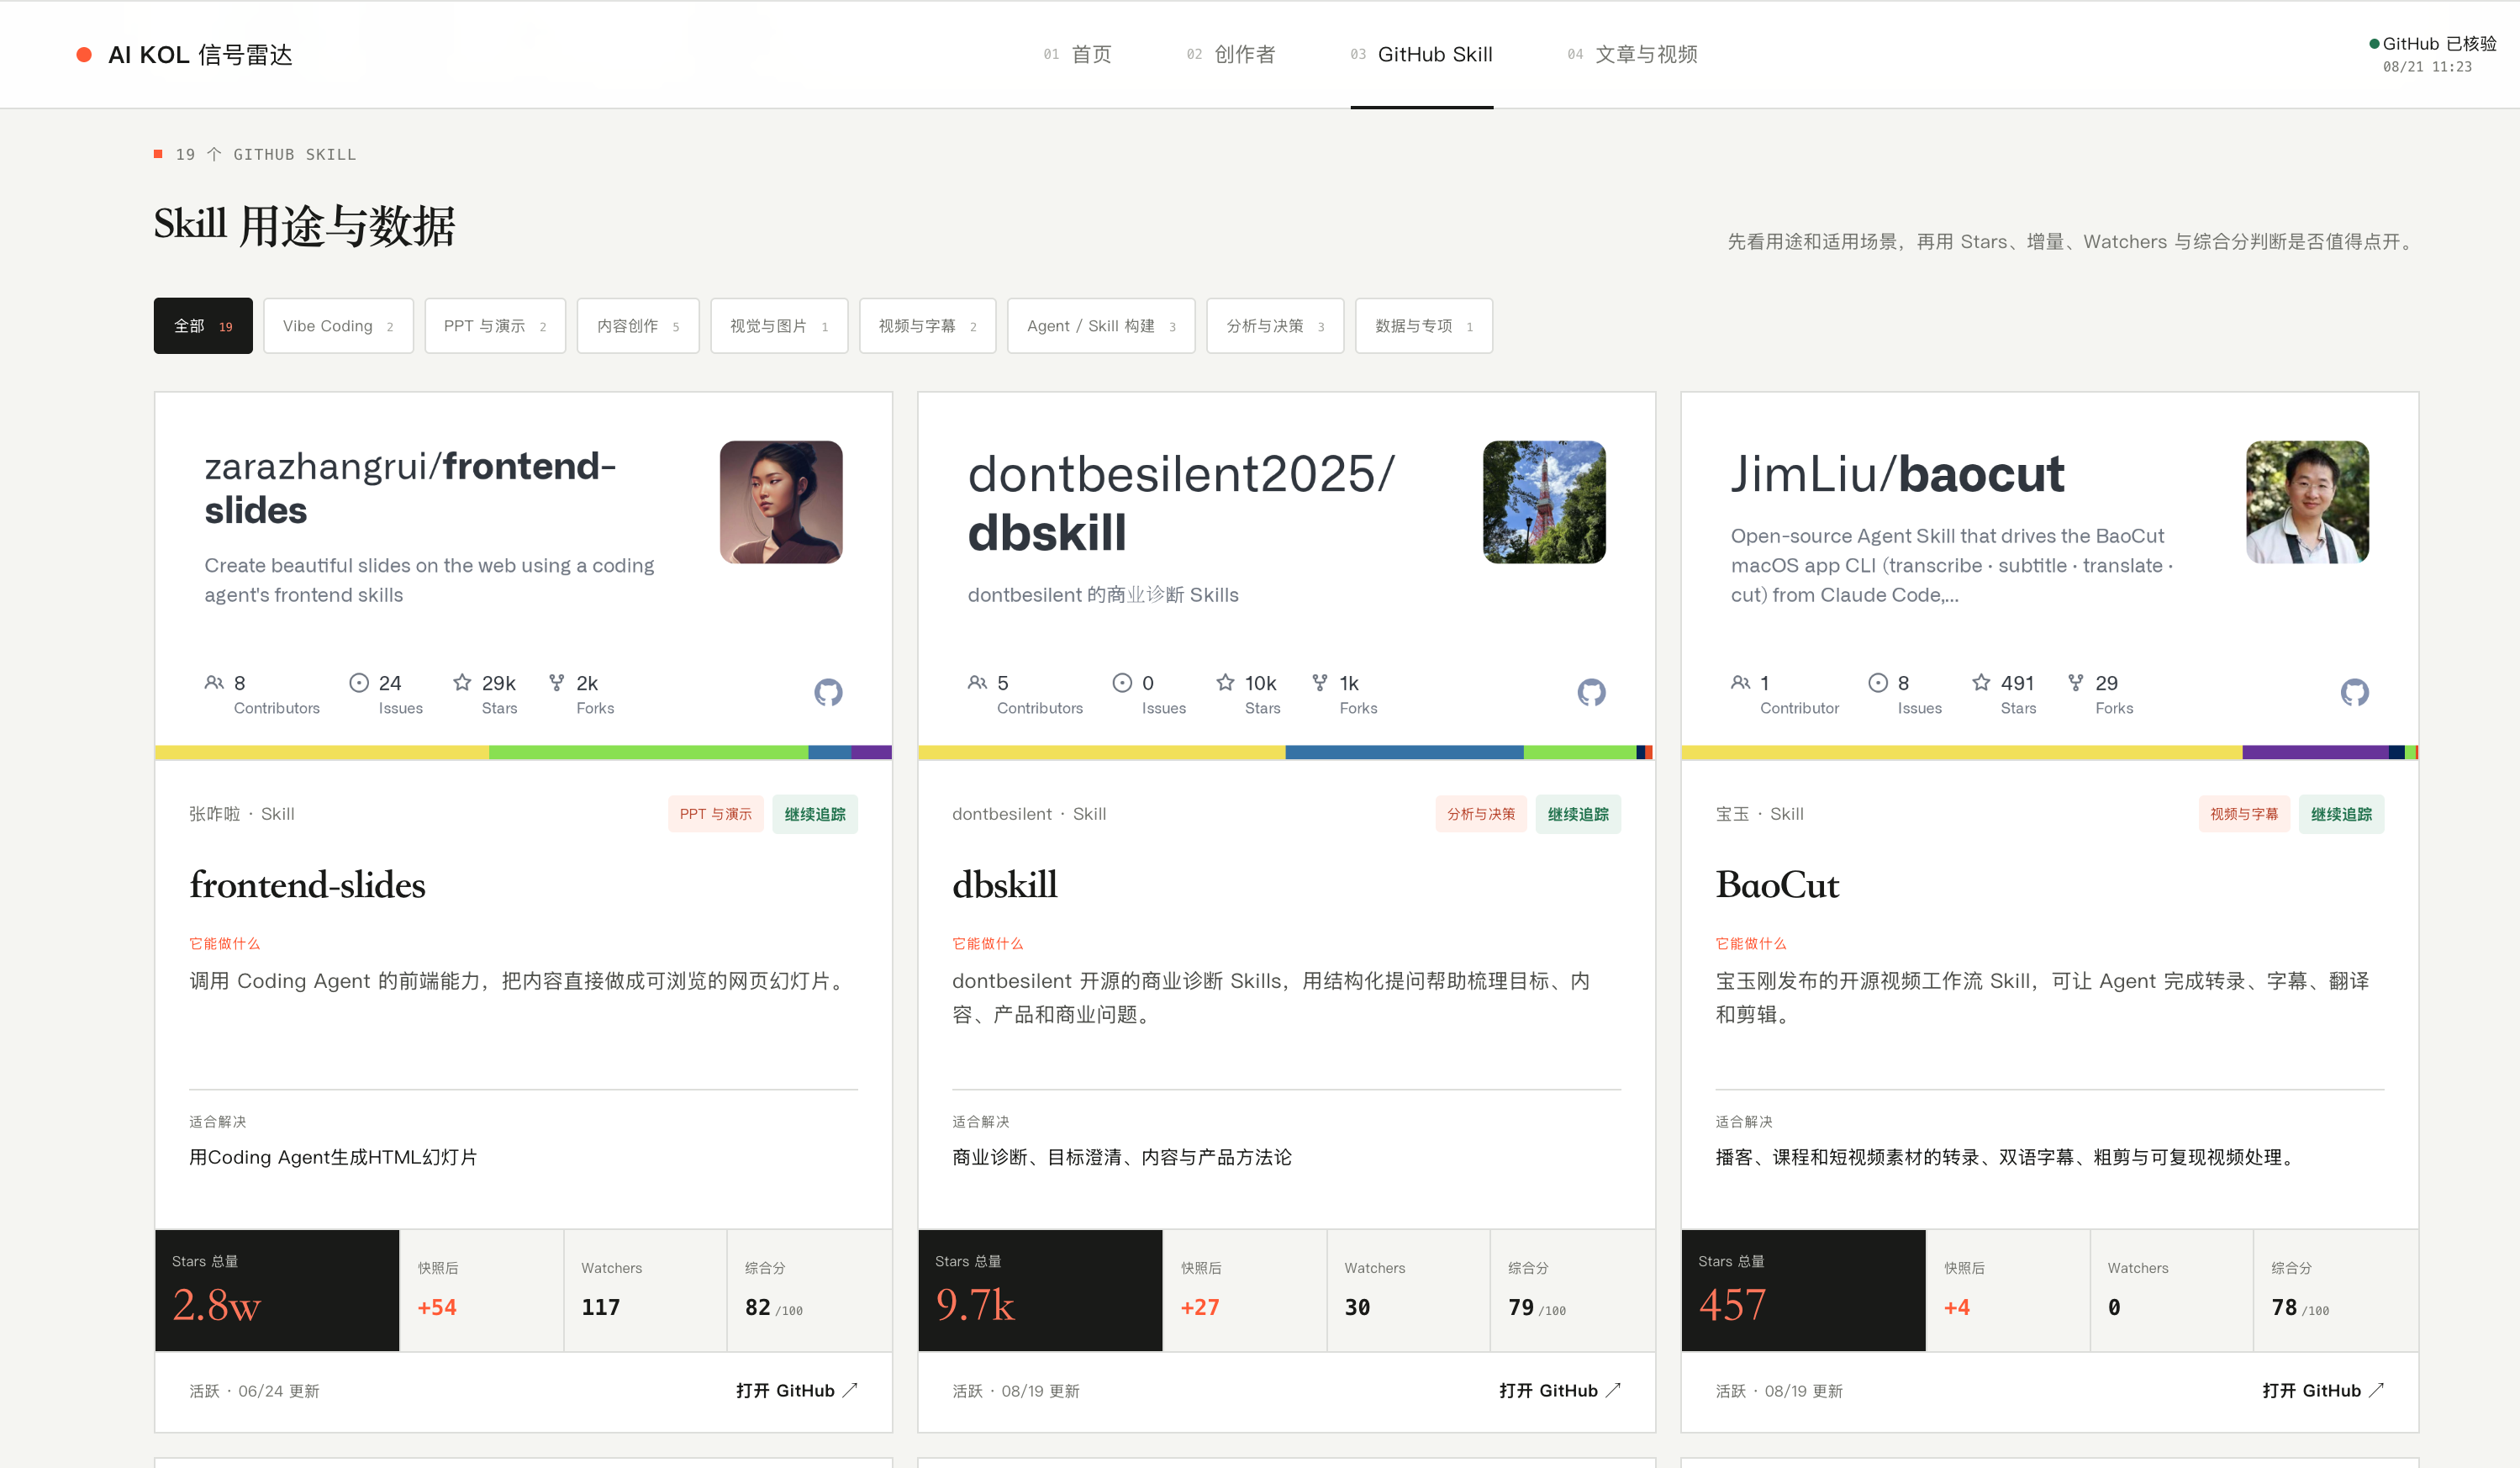The width and height of the screenshot is (2520, 1468).
Task: Switch to the 创作者 tab
Action: [1231, 54]
